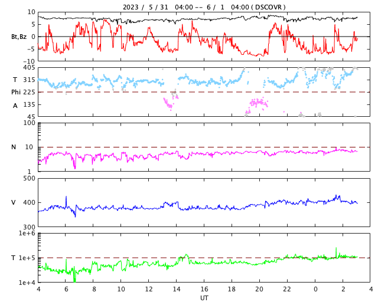Click the "135" tick label on Phi panel
The width and height of the screenshot is (378, 302).
point(29,104)
